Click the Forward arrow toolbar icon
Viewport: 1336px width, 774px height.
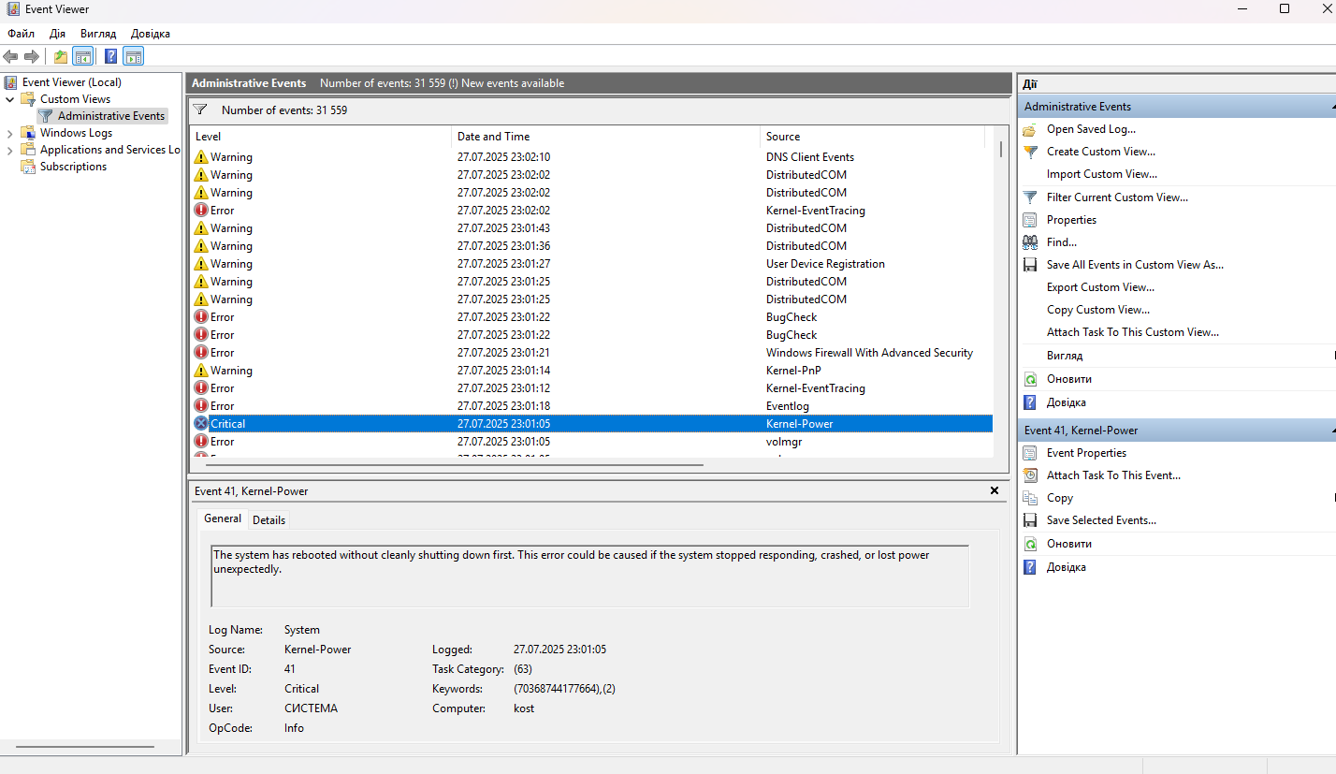(x=32, y=56)
